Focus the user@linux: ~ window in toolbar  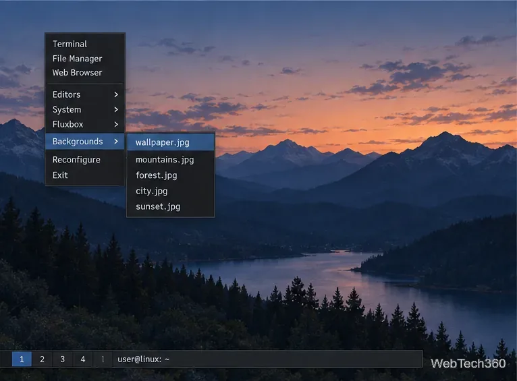coord(267,359)
